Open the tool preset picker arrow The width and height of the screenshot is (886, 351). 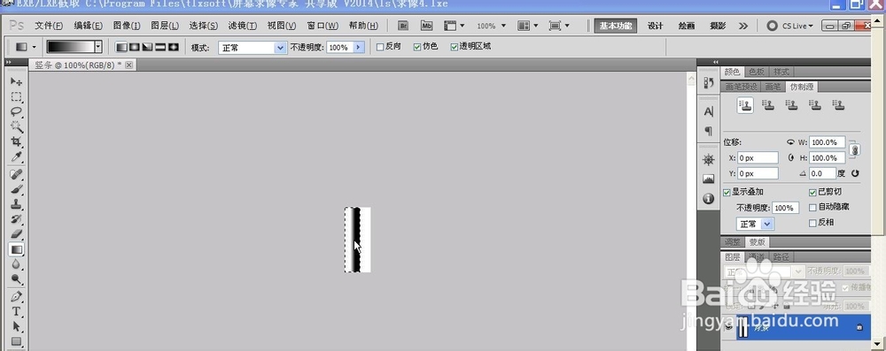tap(34, 48)
